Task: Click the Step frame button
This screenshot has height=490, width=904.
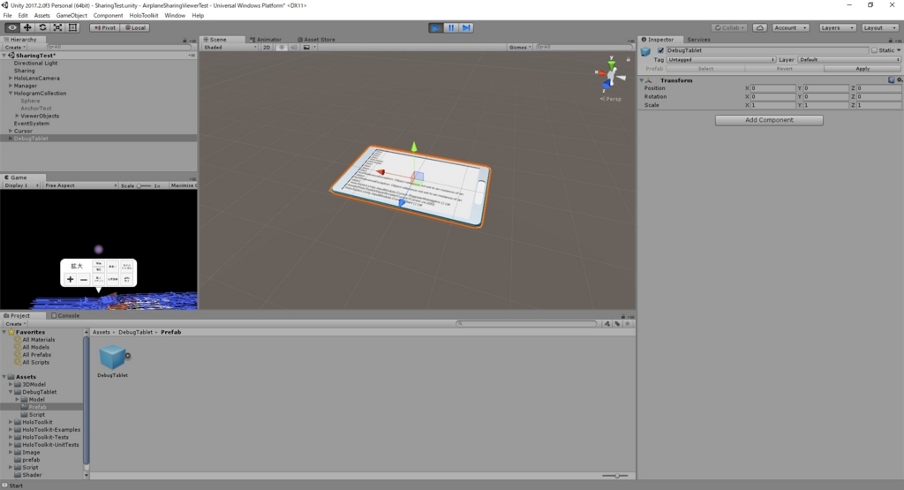Action: (466, 27)
